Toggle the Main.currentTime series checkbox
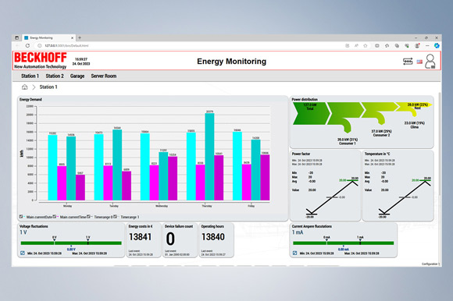Viewport: 453px width, 301px height. tap(55, 217)
